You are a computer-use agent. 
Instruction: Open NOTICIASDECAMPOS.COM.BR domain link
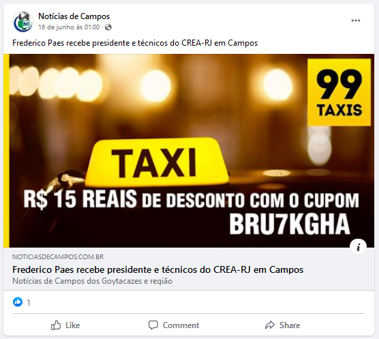tap(58, 256)
